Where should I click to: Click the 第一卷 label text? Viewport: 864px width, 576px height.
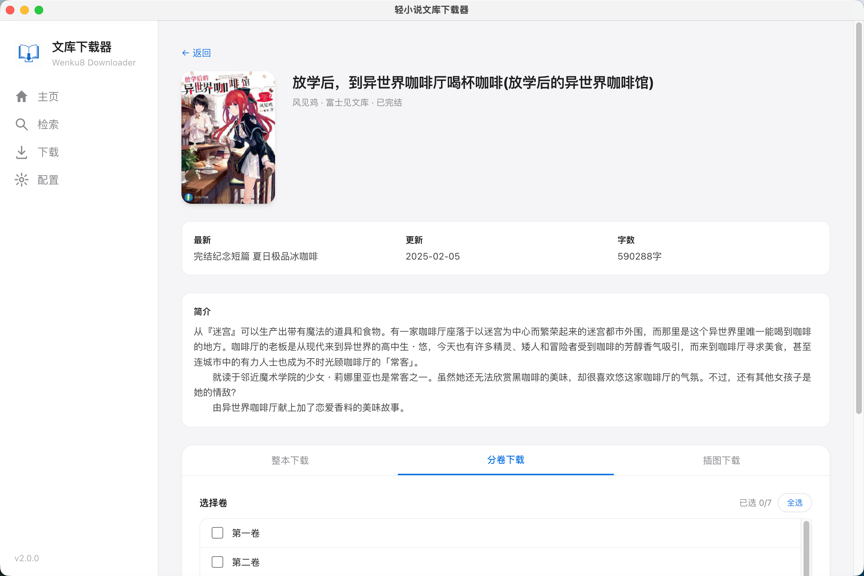click(246, 533)
